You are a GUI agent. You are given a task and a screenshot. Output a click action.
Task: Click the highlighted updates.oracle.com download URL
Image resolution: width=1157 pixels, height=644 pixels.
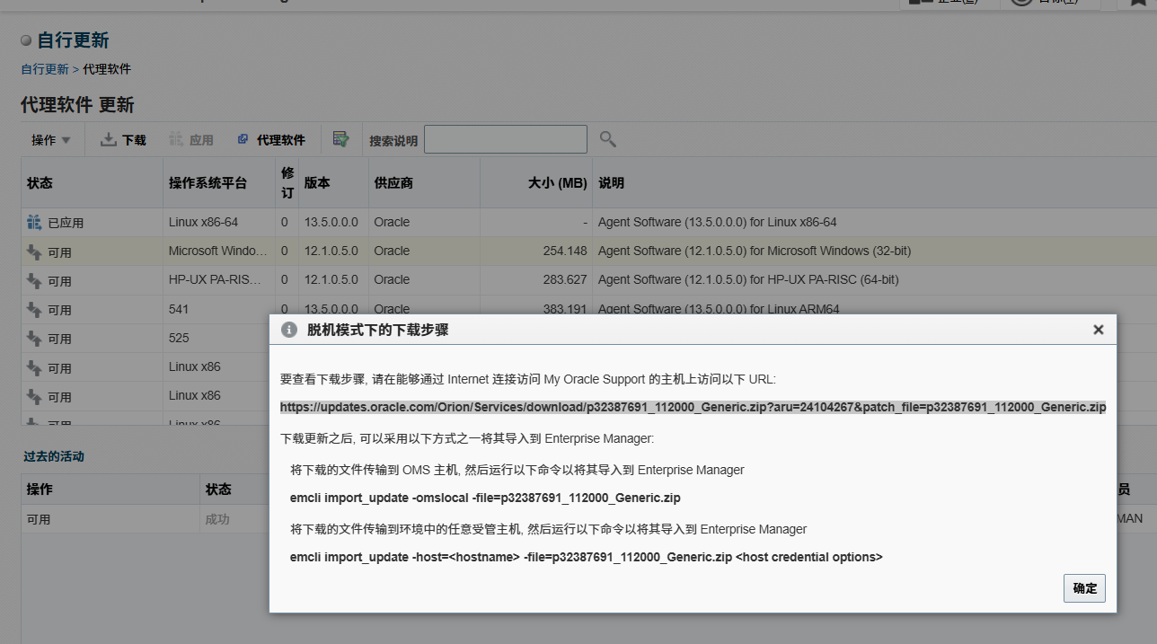pyautogui.click(x=693, y=407)
